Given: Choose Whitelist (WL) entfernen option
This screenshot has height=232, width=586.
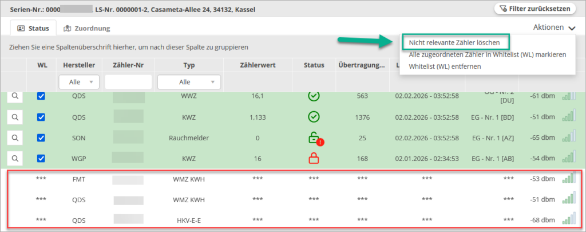Looking at the screenshot, I should tap(445, 66).
